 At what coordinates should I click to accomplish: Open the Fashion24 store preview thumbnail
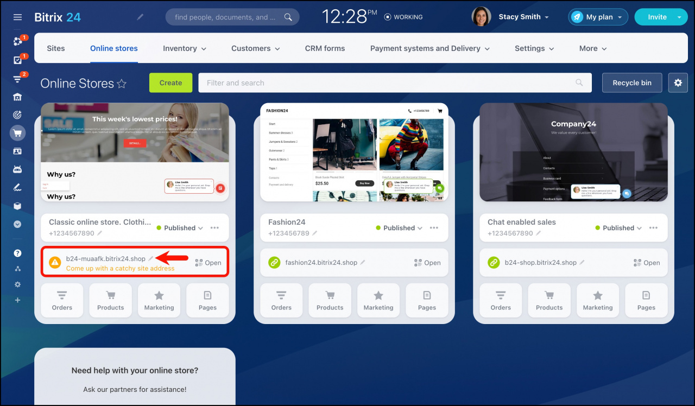354,152
